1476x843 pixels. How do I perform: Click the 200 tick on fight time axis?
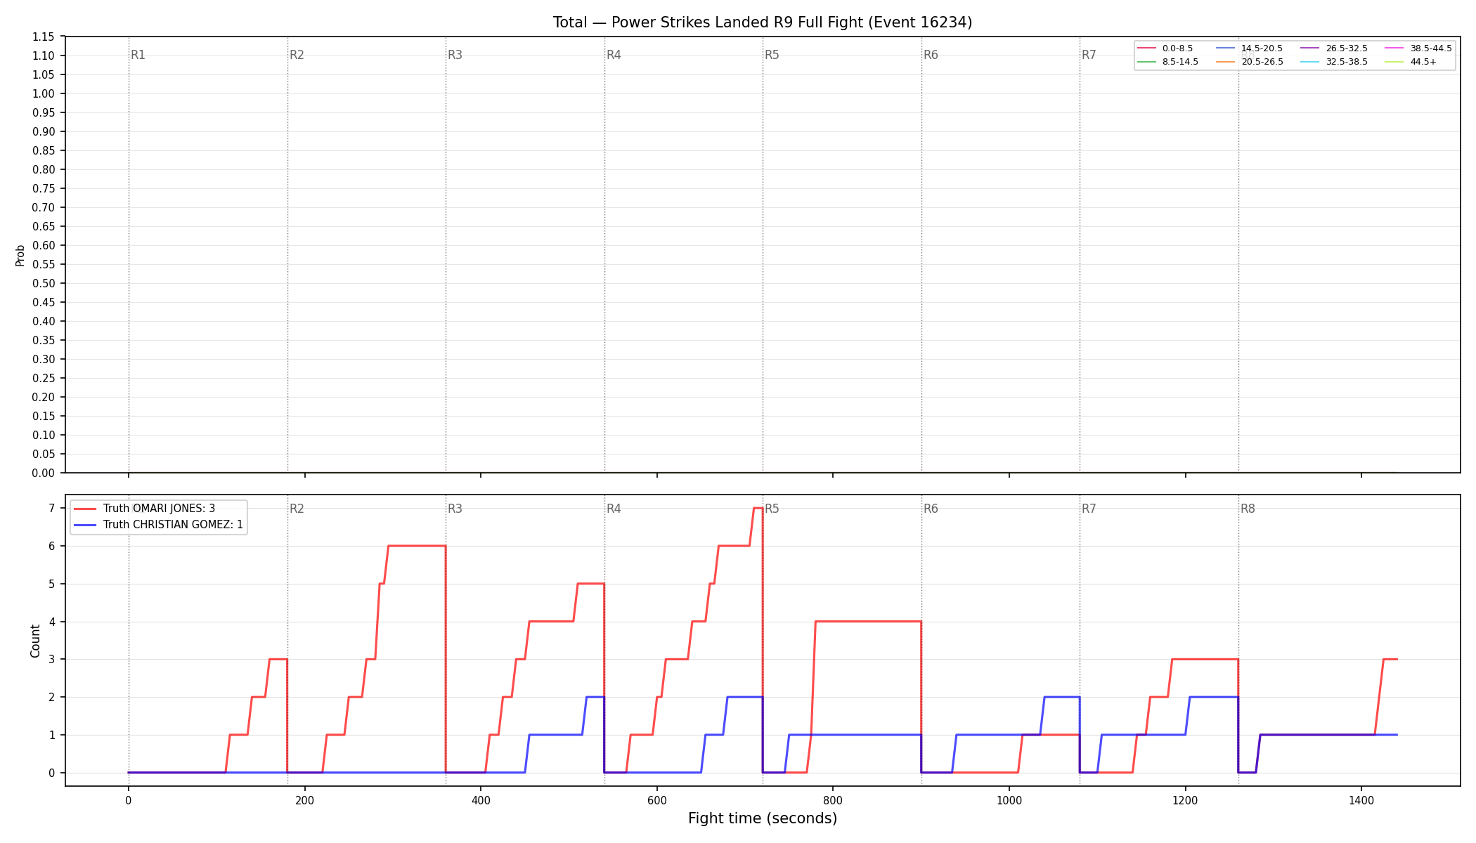304,799
